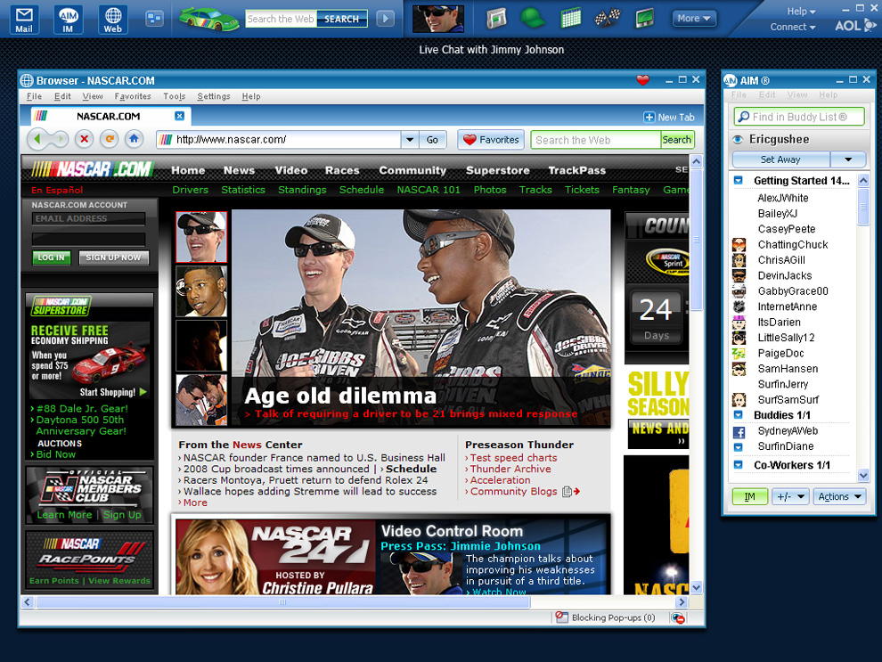Open the URL address bar dropdown

410,140
